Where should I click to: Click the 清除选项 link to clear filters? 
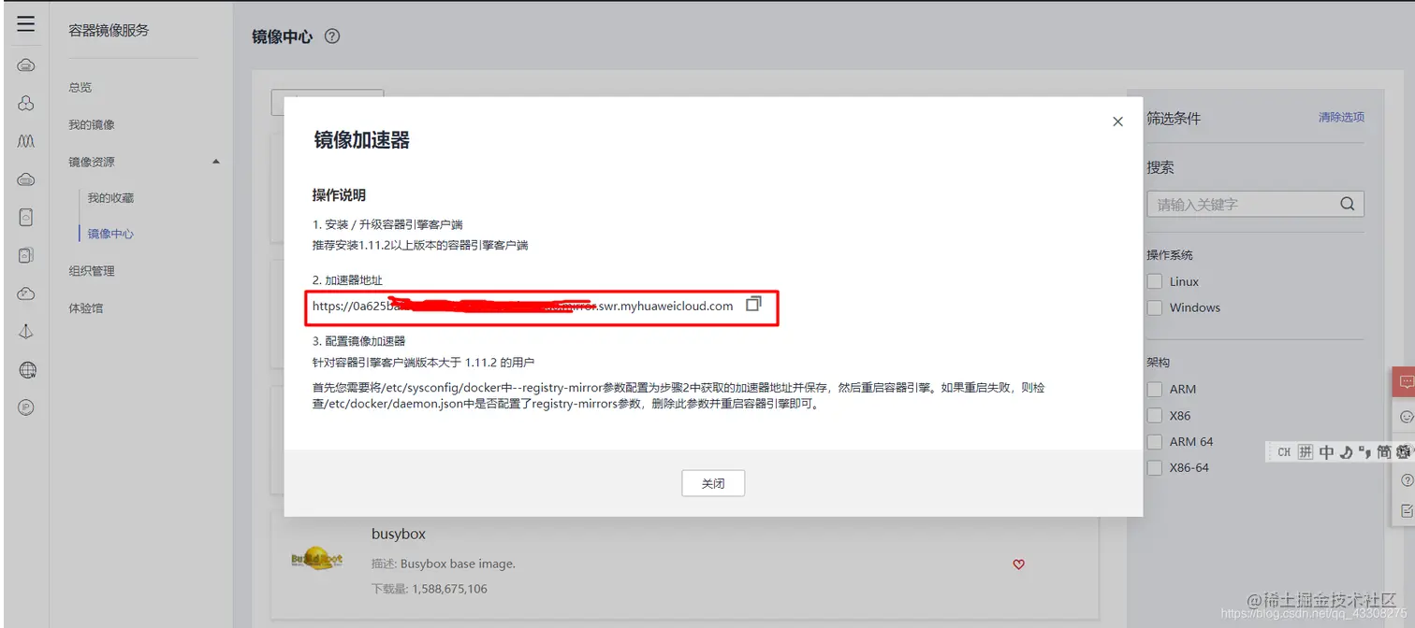(x=1340, y=117)
